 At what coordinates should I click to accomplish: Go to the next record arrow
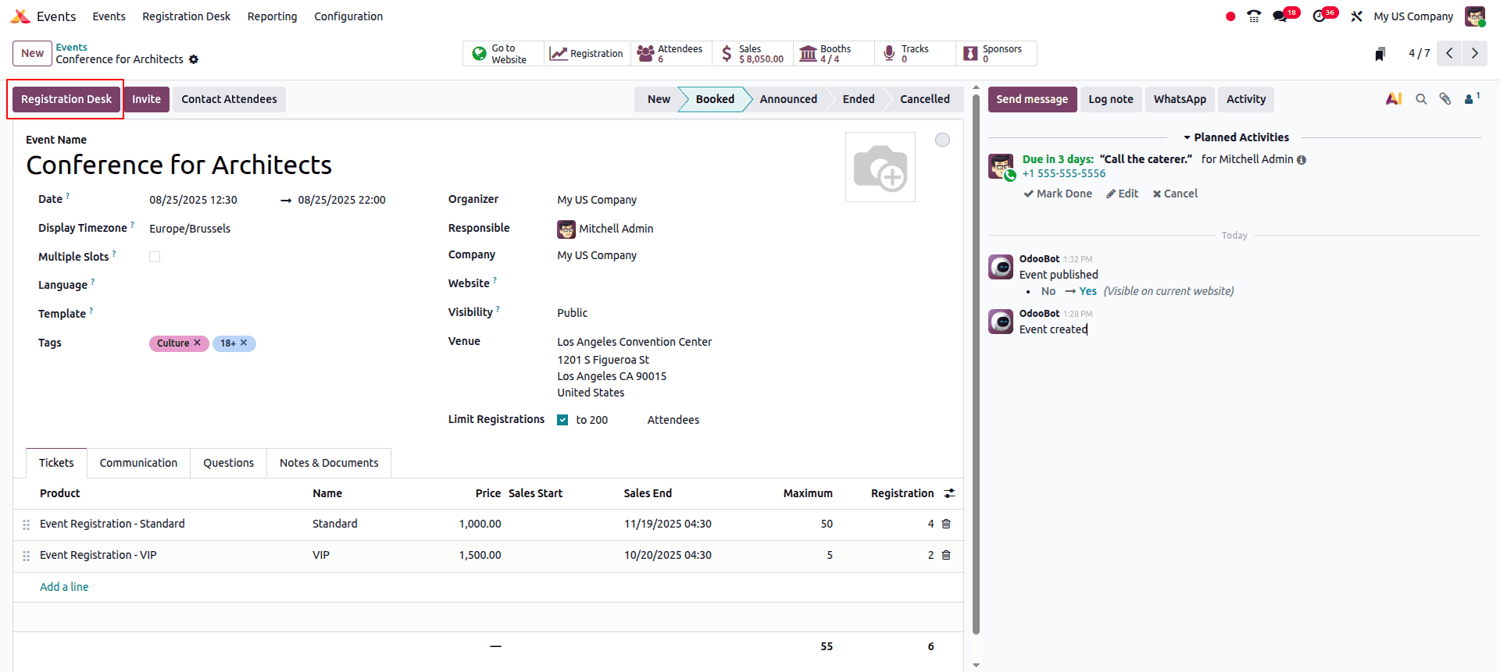tap(1475, 53)
